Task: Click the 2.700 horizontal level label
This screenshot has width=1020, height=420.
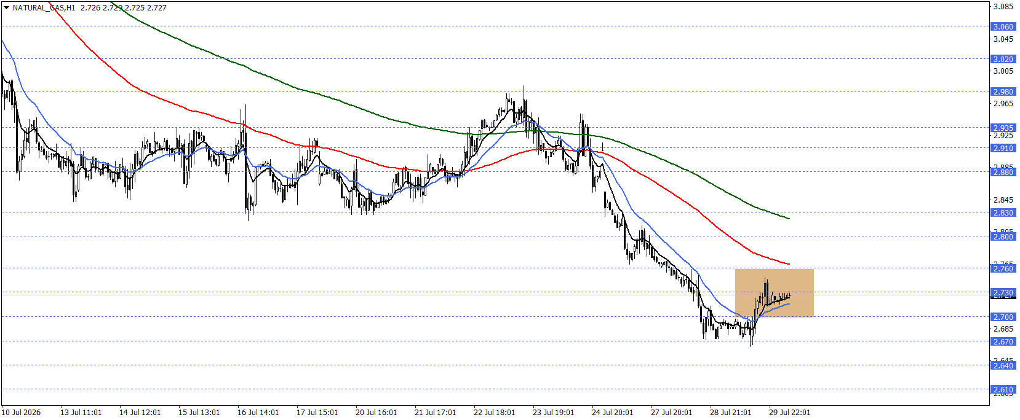Action: 1003,317
